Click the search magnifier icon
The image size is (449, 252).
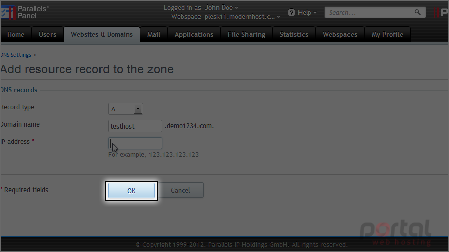pos(417,12)
